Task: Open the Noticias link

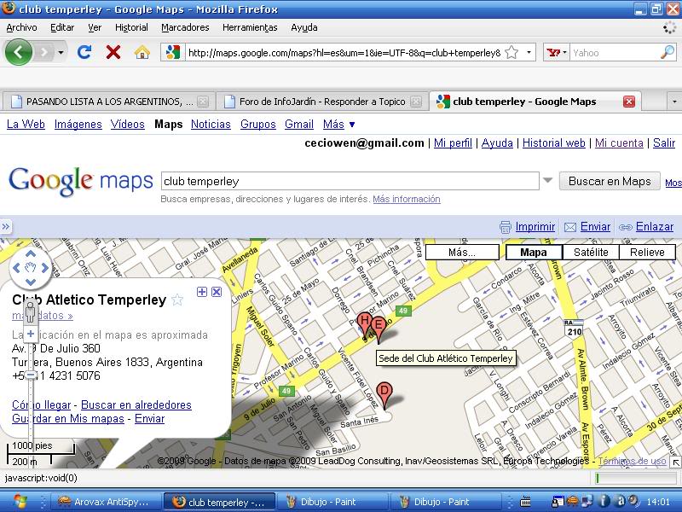Action: (x=211, y=124)
